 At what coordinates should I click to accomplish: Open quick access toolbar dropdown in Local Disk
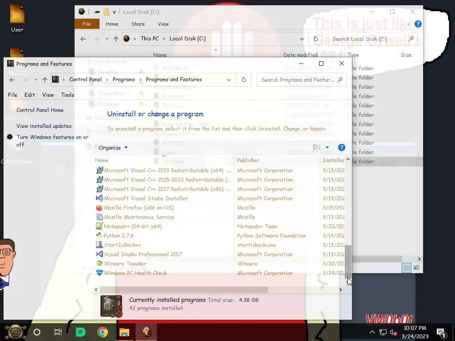click(114, 12)
